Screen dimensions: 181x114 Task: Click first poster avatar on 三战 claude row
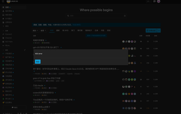123,87
